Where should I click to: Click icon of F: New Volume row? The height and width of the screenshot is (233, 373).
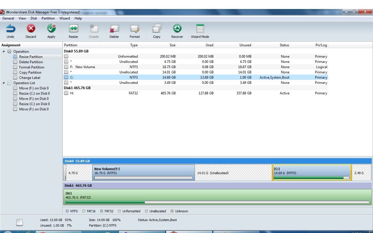[x=66, y=67]
